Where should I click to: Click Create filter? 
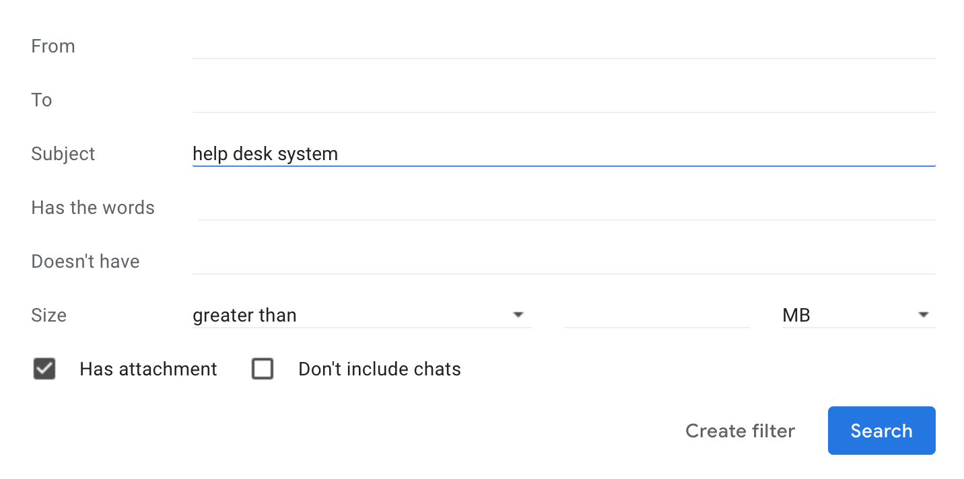coord(741,431)
